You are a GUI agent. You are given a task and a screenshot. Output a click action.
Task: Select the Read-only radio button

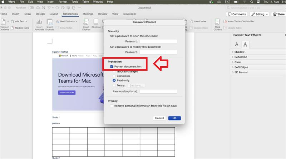(x=114, y=80)
